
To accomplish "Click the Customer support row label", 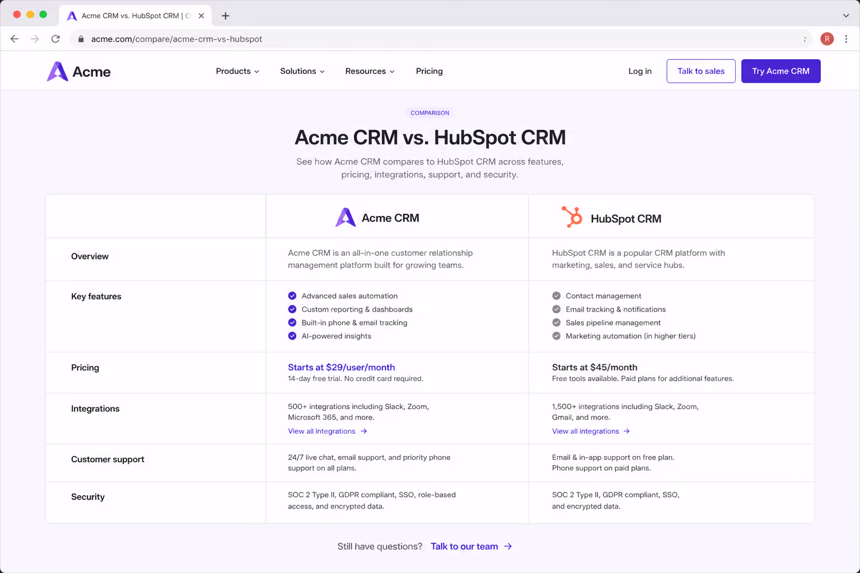I will coord(107,459).
